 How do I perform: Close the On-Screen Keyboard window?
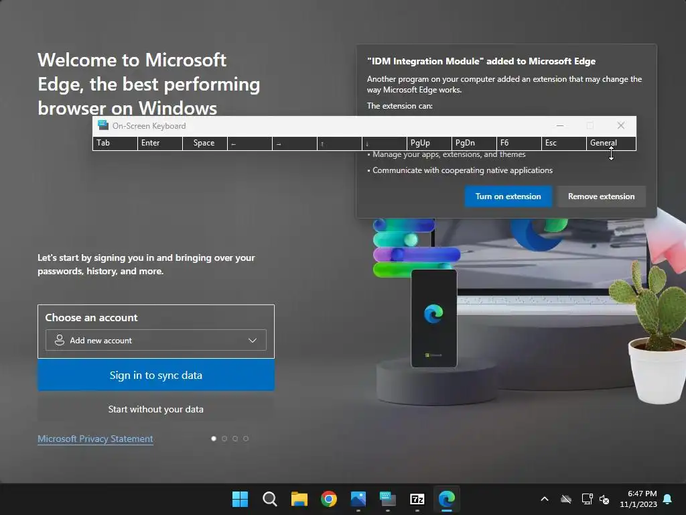pos(621,125)
